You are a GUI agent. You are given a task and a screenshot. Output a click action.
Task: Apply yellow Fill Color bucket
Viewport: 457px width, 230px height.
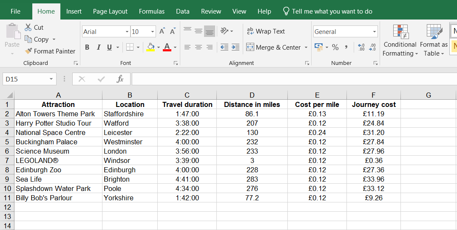tap(150, 47)
